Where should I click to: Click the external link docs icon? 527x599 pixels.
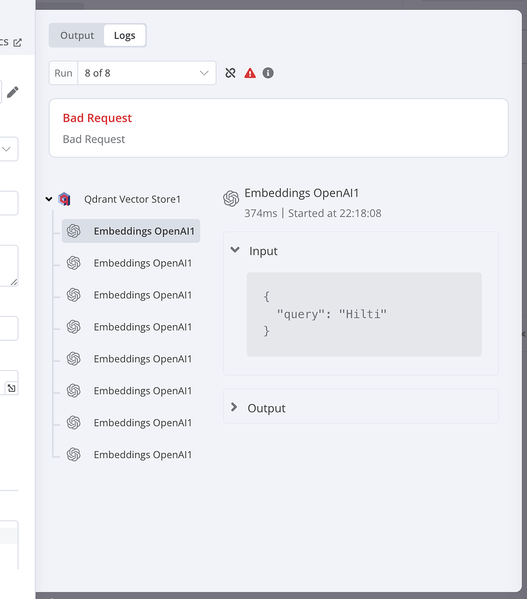(17, 43)
